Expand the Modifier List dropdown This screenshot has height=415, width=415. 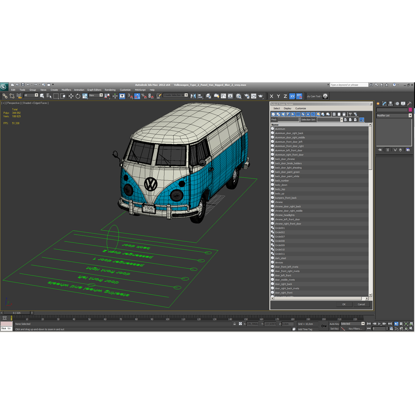(x=410, y=116)
